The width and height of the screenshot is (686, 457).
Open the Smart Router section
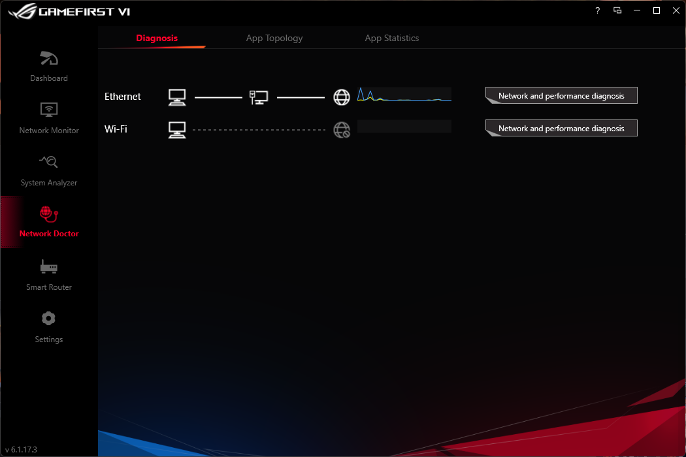49,275
